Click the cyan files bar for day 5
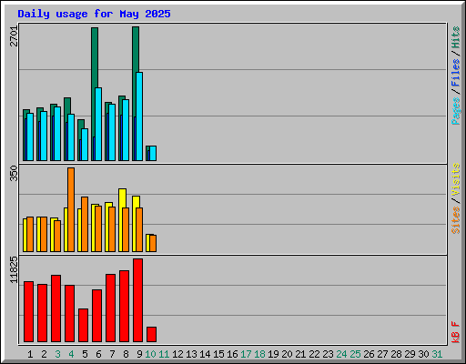 coord(85,145)
